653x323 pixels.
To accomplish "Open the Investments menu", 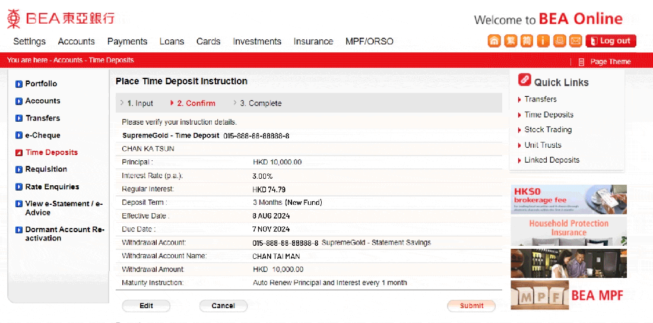I will (257, 42).
